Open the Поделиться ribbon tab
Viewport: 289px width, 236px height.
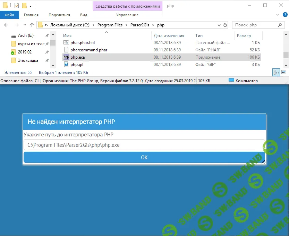(59, 15)
